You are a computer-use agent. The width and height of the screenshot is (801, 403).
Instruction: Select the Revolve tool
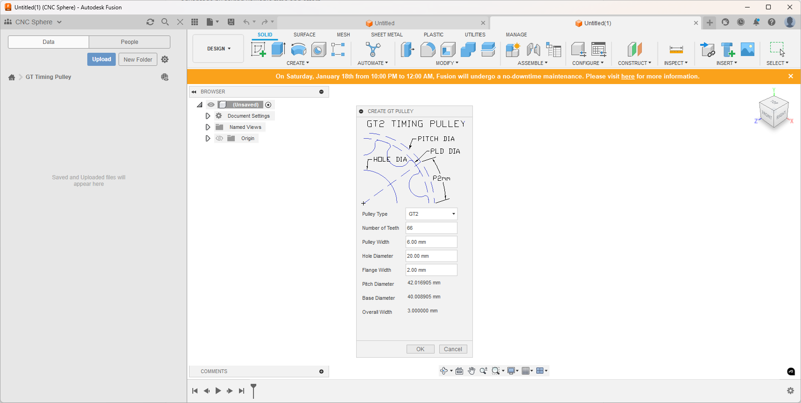(x=299, y=49)
